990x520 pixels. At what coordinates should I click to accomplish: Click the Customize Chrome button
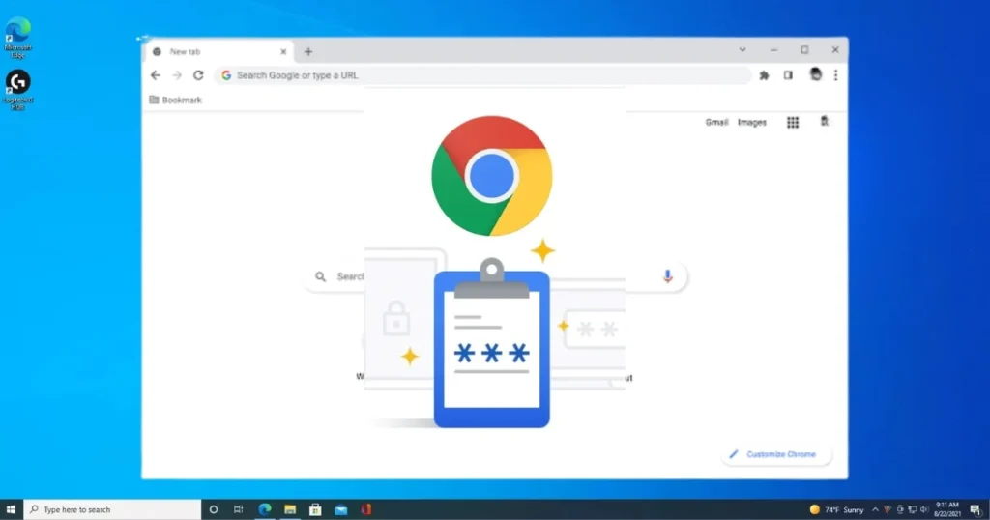coord(776,454)
